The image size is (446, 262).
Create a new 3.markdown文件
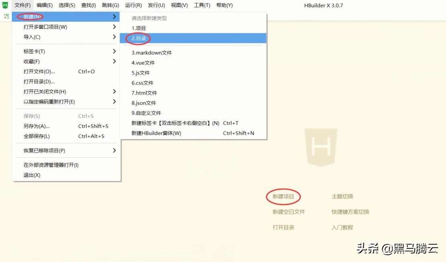(x=193, y=53)
